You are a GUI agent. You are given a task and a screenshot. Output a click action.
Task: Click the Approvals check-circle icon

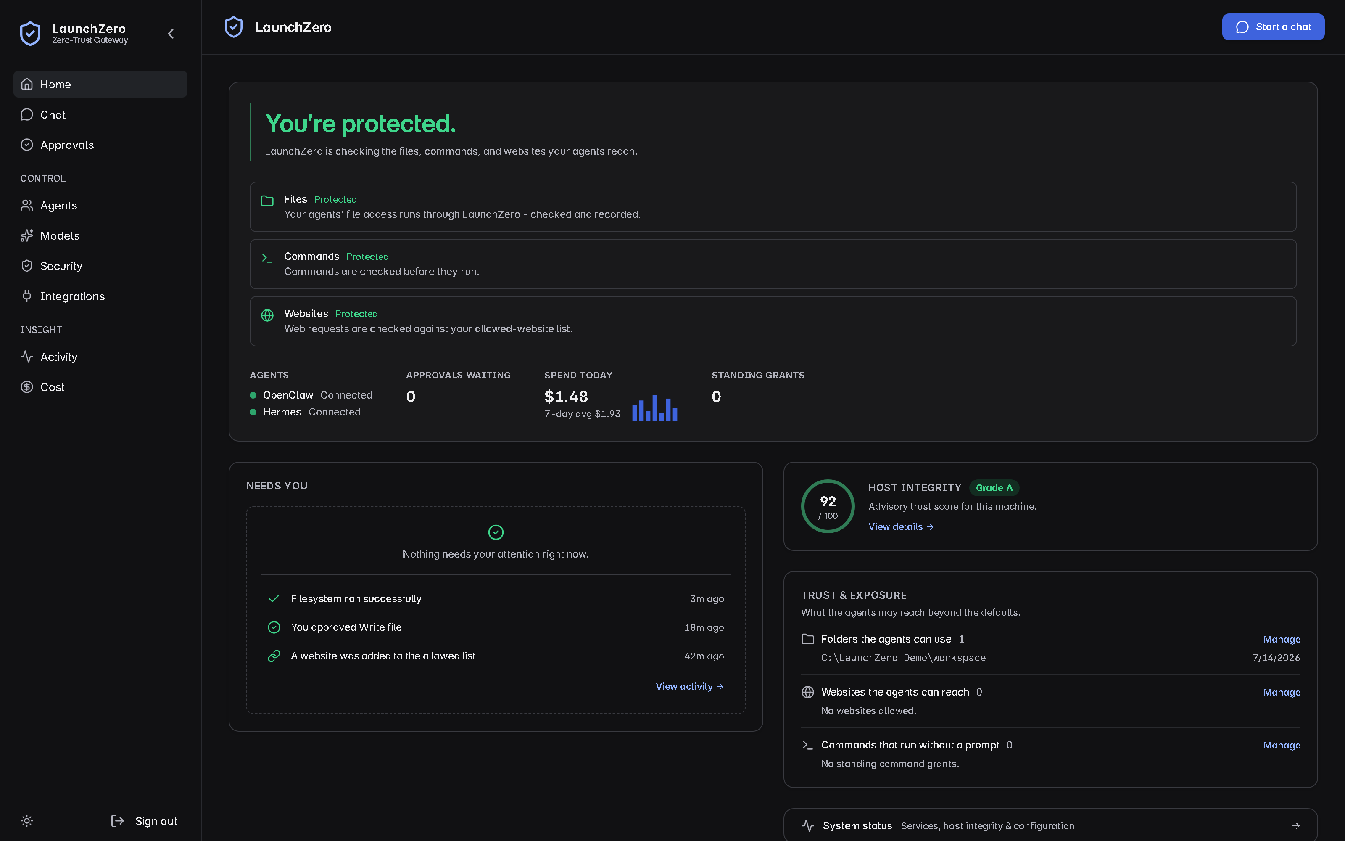pos(26,145)
